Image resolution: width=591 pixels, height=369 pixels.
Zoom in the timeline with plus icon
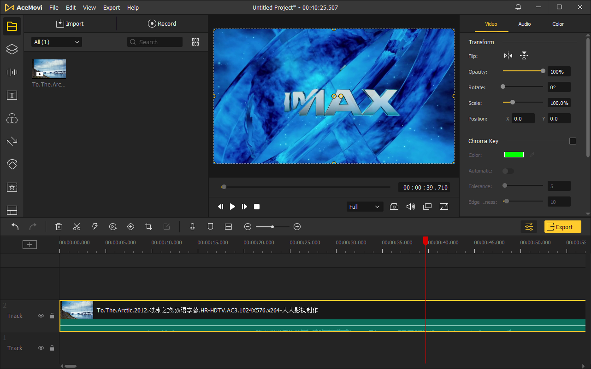(297, 227)
